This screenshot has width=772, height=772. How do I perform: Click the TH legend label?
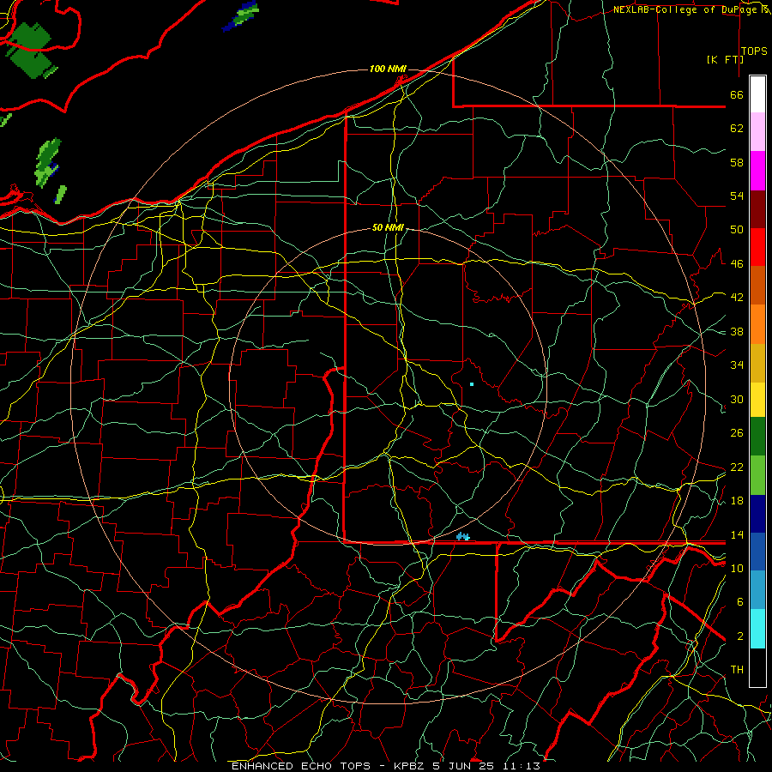tap(737, 669)
